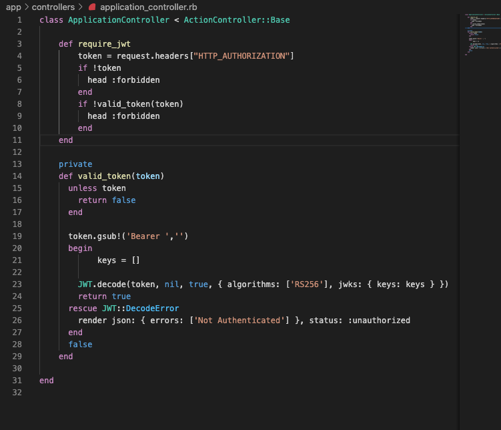The width and height of the screenshot is (501, 430).
Task: Click line number 13 in the gutter
Action: (x=17, y=164)
